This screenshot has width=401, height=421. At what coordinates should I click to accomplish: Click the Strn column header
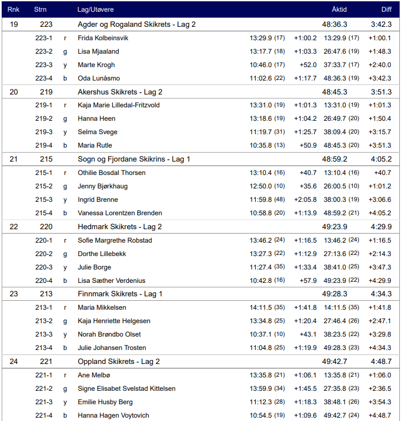(40, 10)
